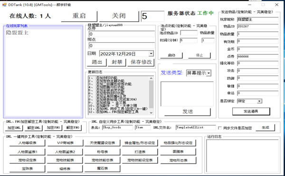Sync the 天使魔灵设定表 table
The width and height of the screenshot is (285, 176).
[102, 143]
